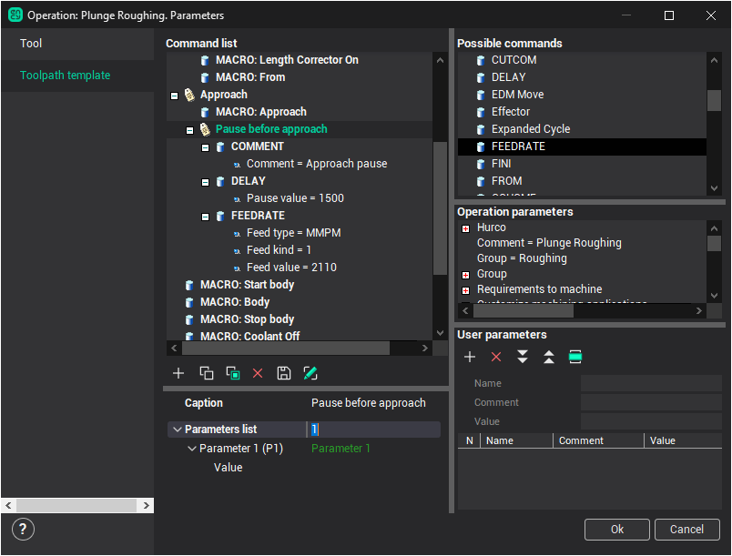Move user parameter up with double-up arrows
The height and width of the screenshot is (556, 732).
pyautogui.click(x=549, y=357)
